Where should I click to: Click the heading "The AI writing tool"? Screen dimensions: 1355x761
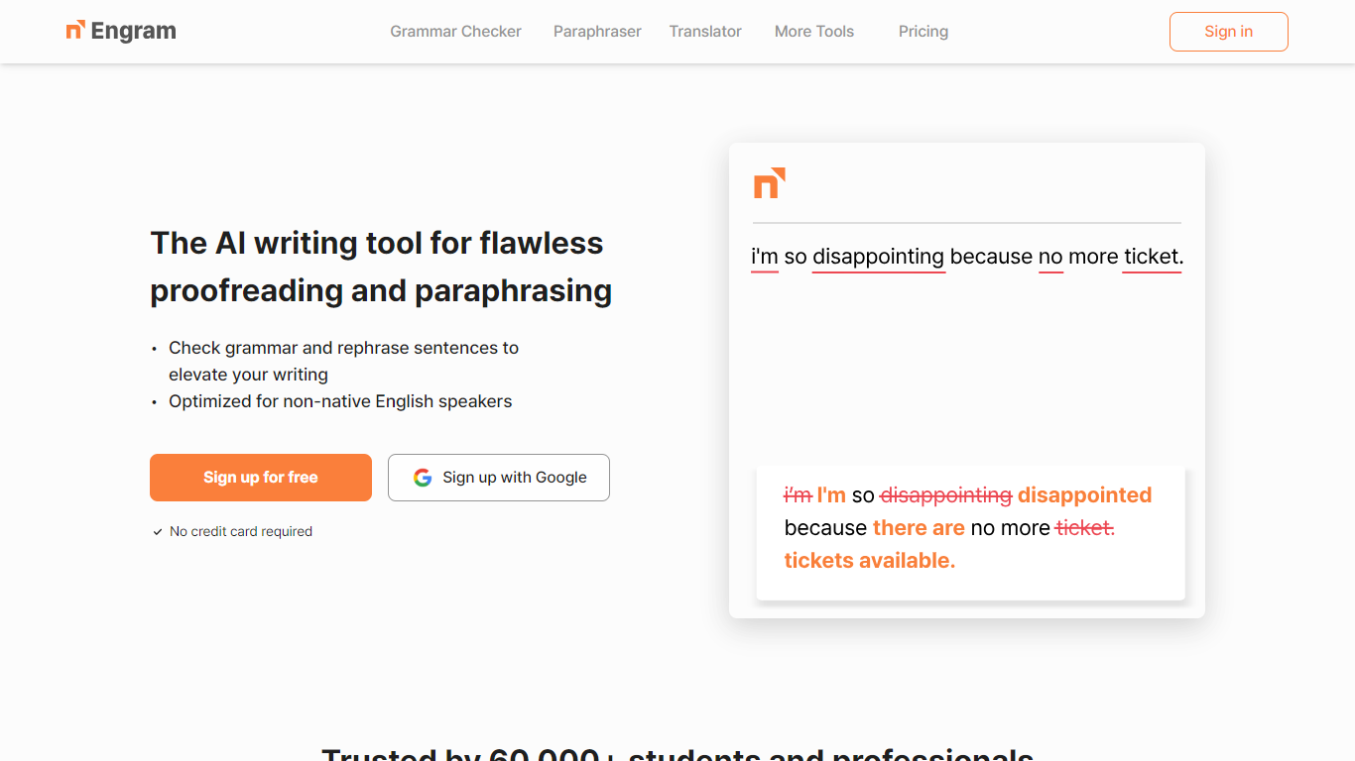point(381,267)
